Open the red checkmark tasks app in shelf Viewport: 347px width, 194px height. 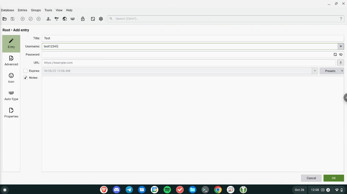point(180,190)
